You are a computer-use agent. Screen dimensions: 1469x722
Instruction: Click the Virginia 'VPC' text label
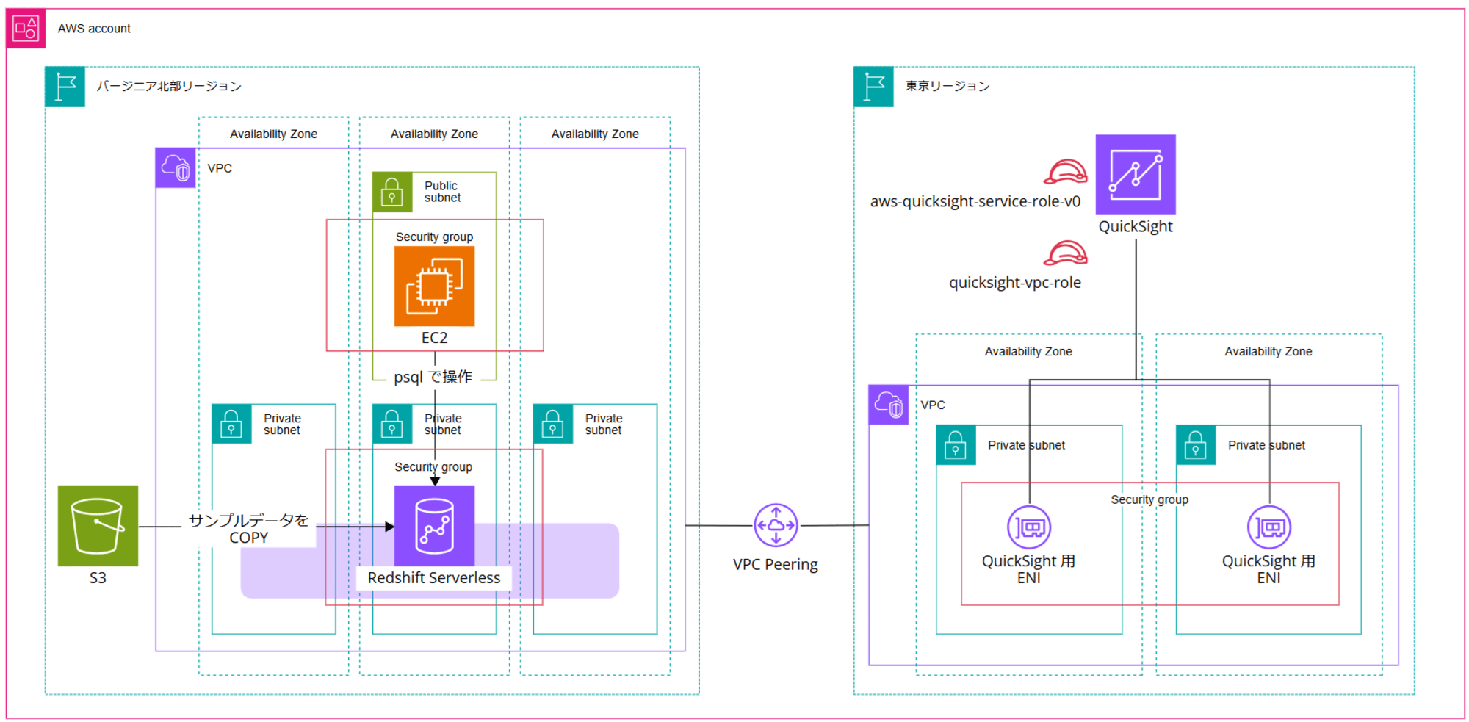(x=220, y=168)
